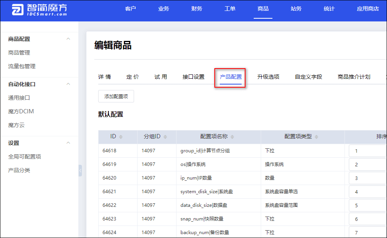Screen dimensions: 387x238
Task: Sort table by 分组ID column arrows
Action: (x=165, y=137)
